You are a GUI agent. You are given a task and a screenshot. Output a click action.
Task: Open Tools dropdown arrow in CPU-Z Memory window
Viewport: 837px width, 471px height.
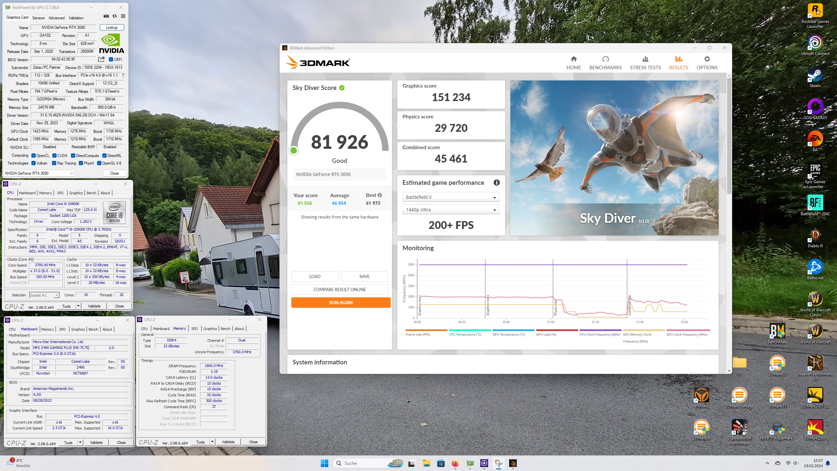tap(212, 442)
